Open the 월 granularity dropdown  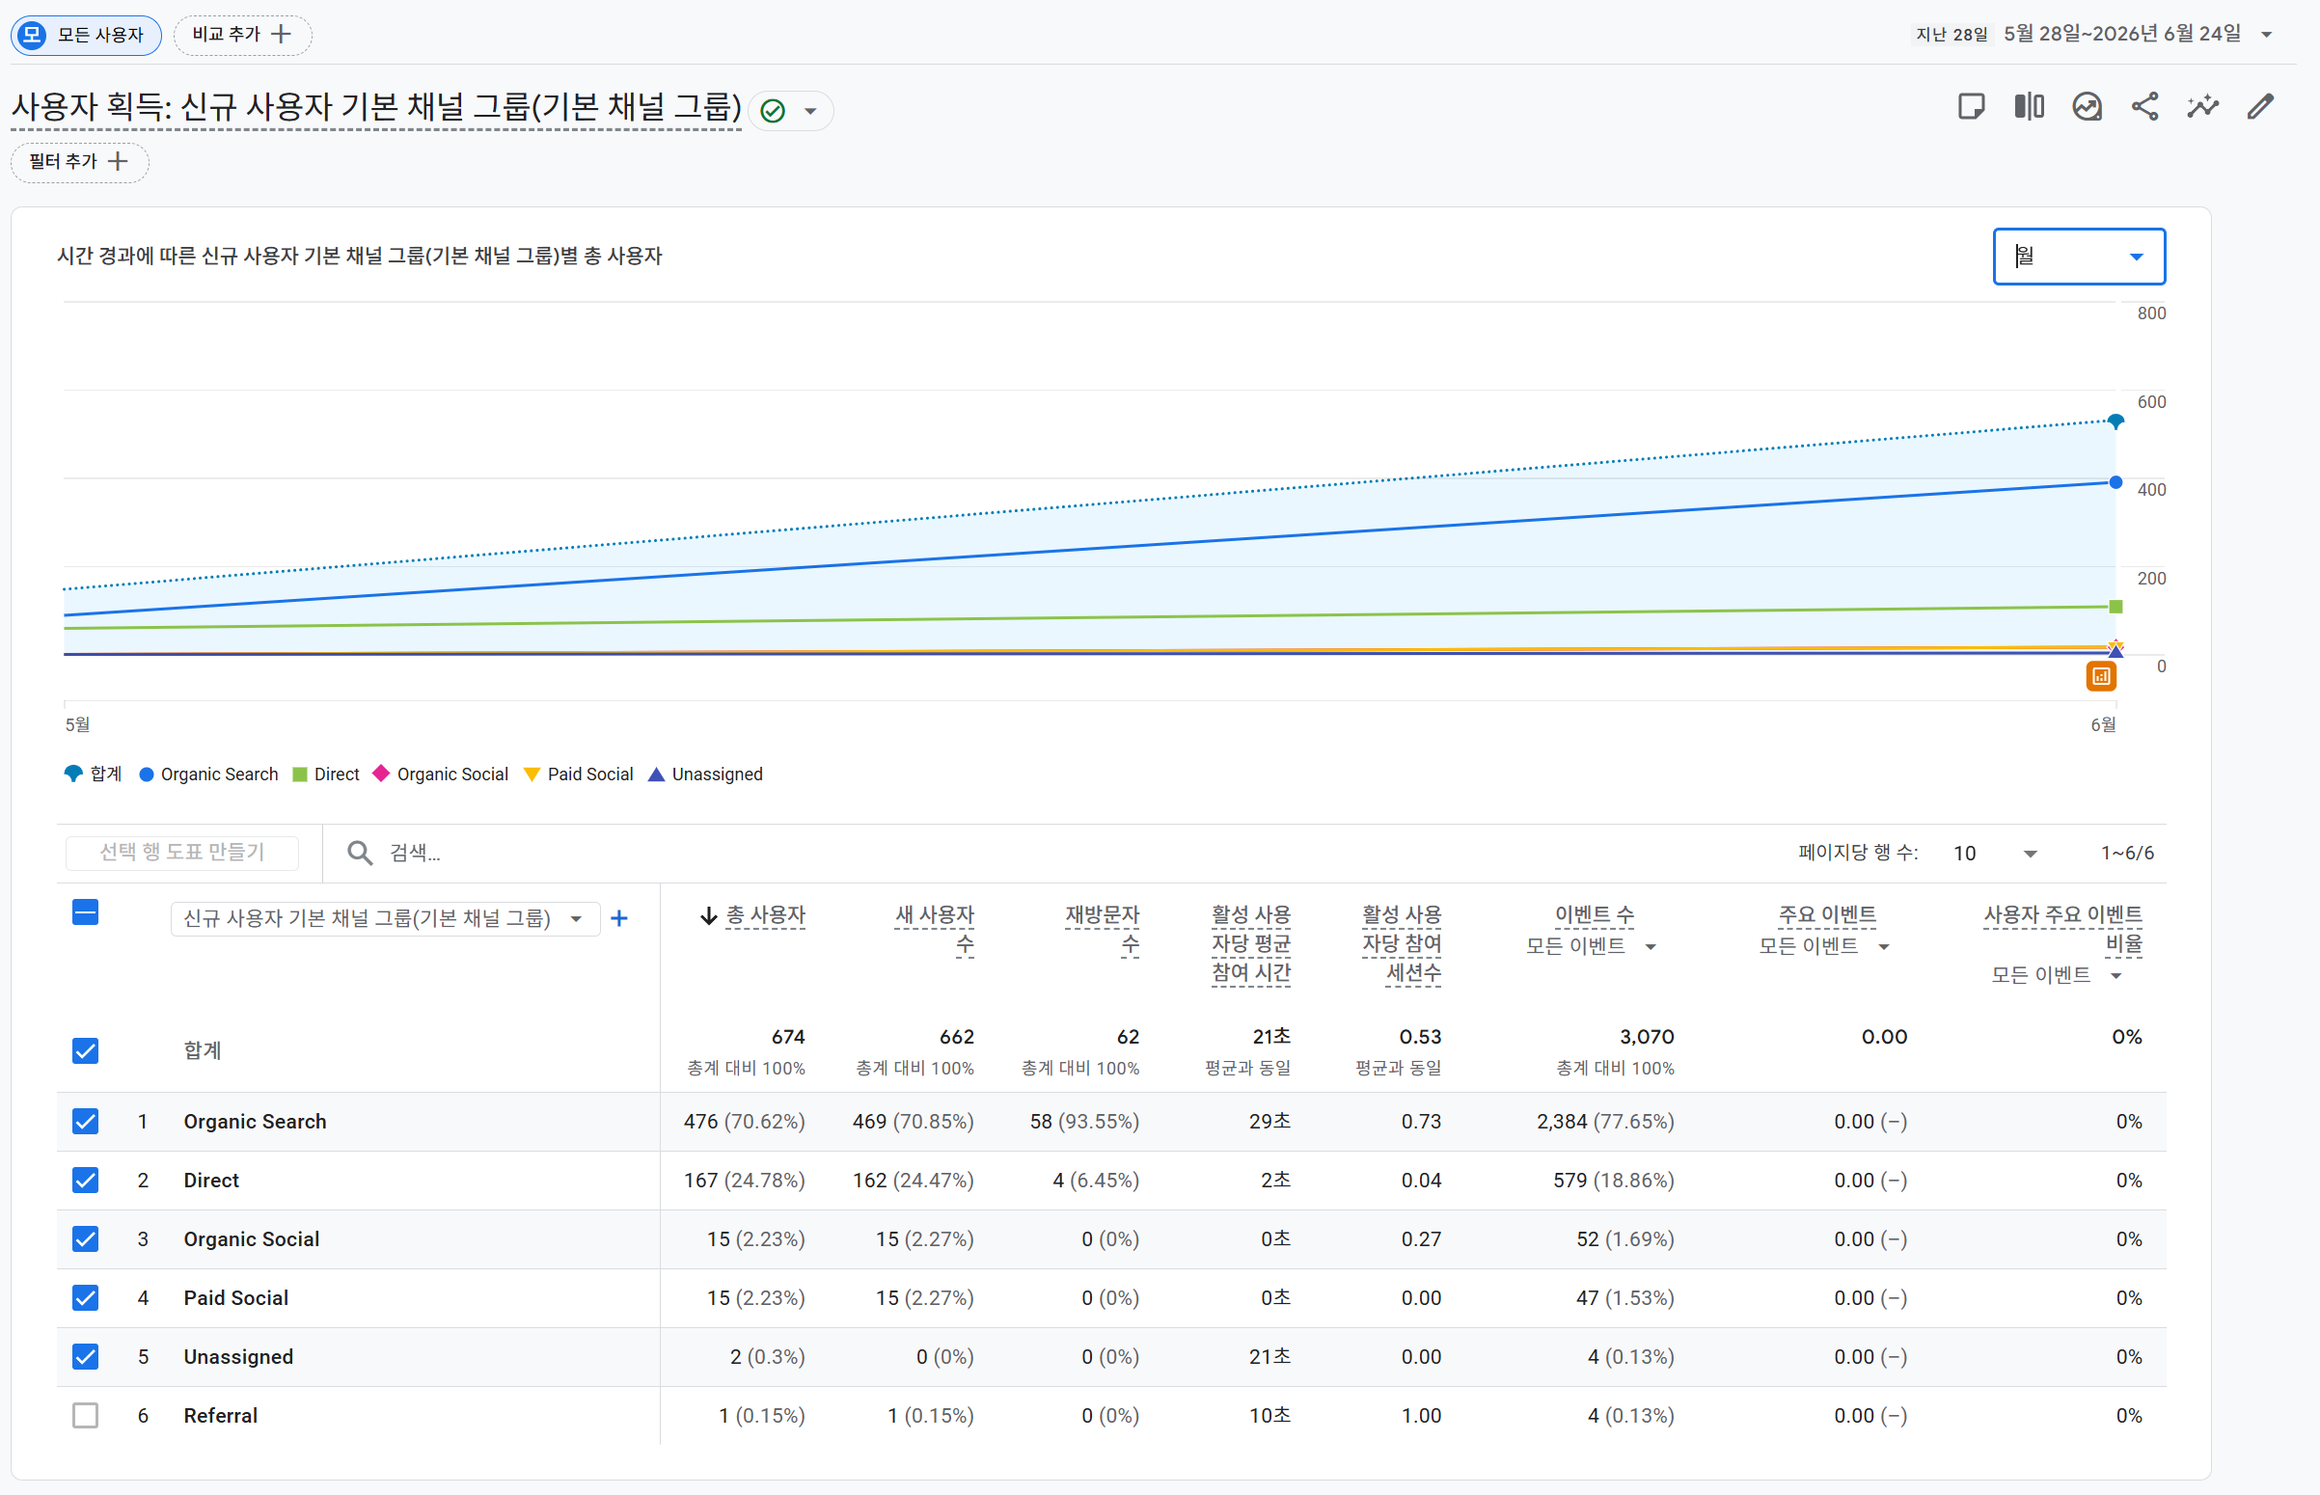[2078, 257]
